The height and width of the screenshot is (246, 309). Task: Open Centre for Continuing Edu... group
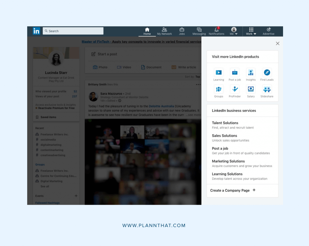pos(58,176)
